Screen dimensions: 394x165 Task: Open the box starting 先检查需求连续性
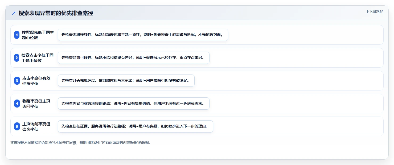coord(143,35)
